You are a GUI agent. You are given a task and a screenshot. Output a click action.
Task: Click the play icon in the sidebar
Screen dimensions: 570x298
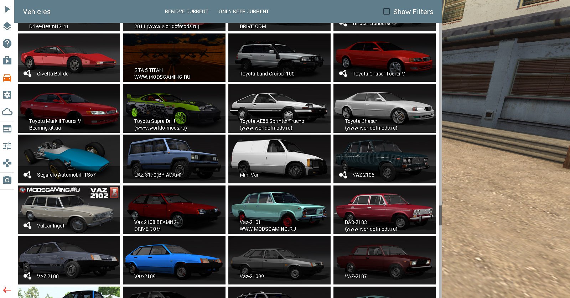tap(7, 9)
